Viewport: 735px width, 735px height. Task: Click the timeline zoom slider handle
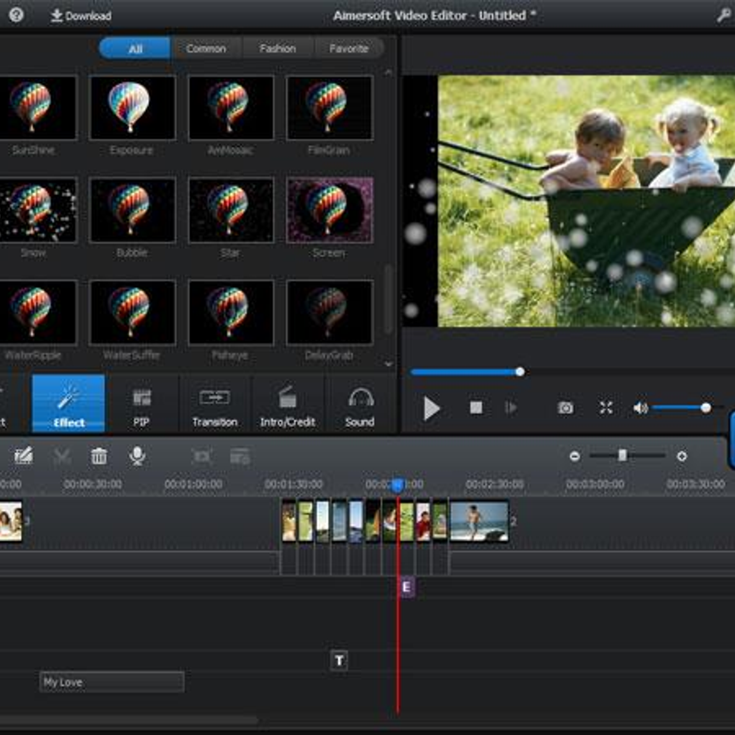click(622, 455)
